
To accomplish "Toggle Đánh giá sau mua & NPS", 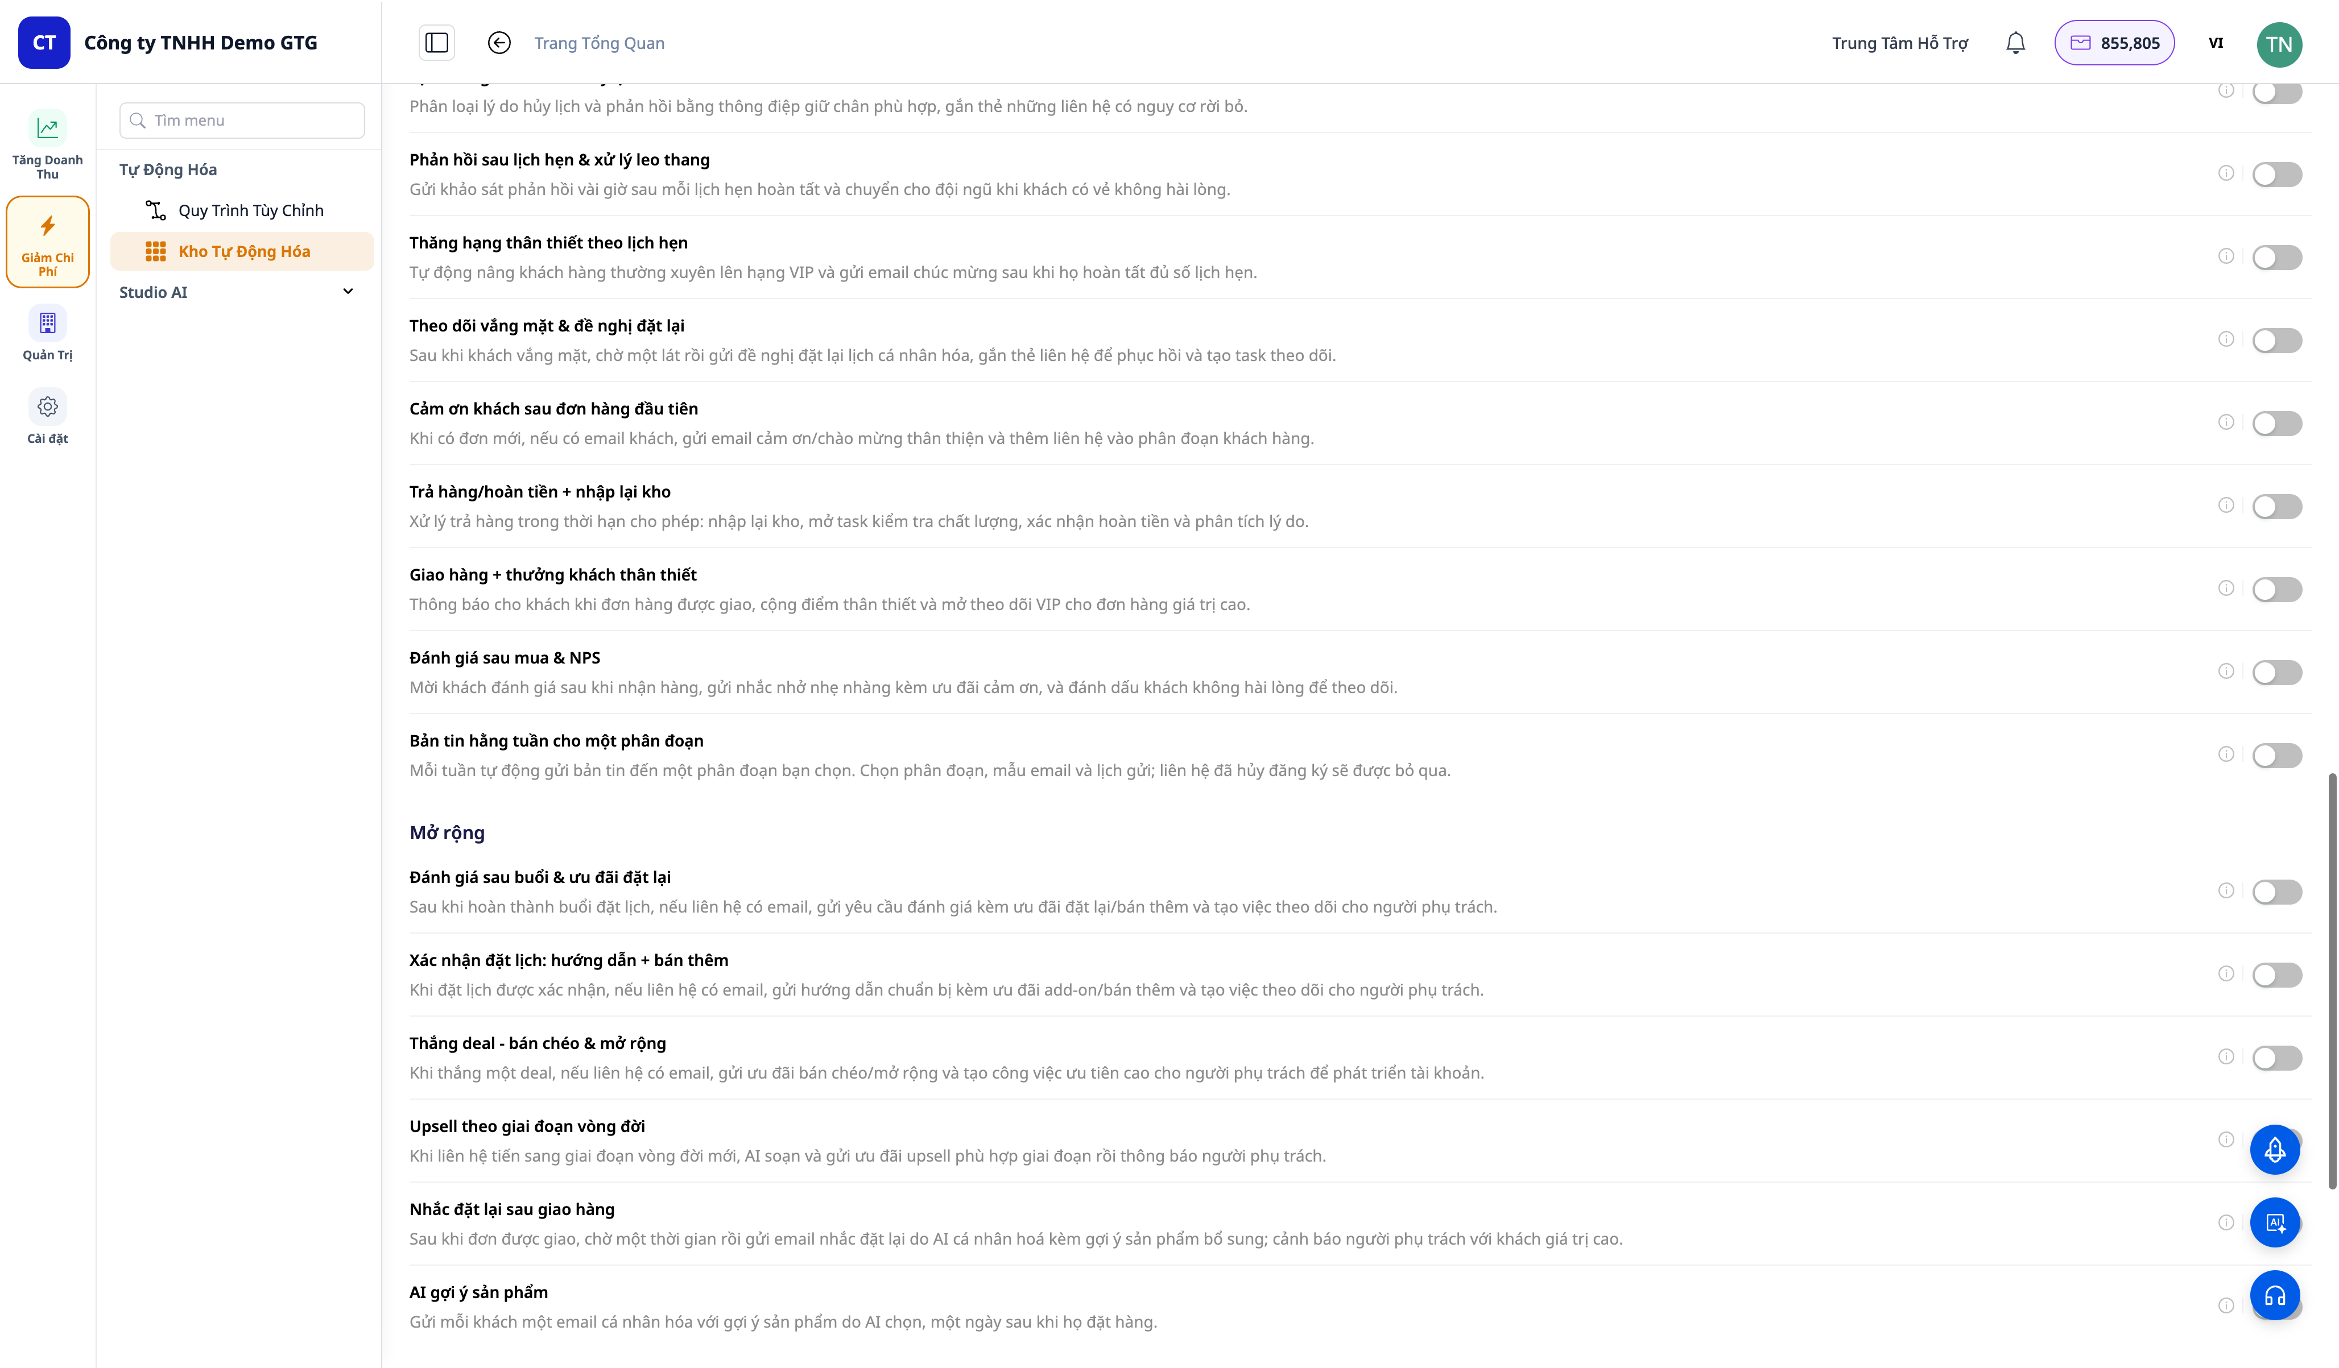I will tap(2277, 673).
